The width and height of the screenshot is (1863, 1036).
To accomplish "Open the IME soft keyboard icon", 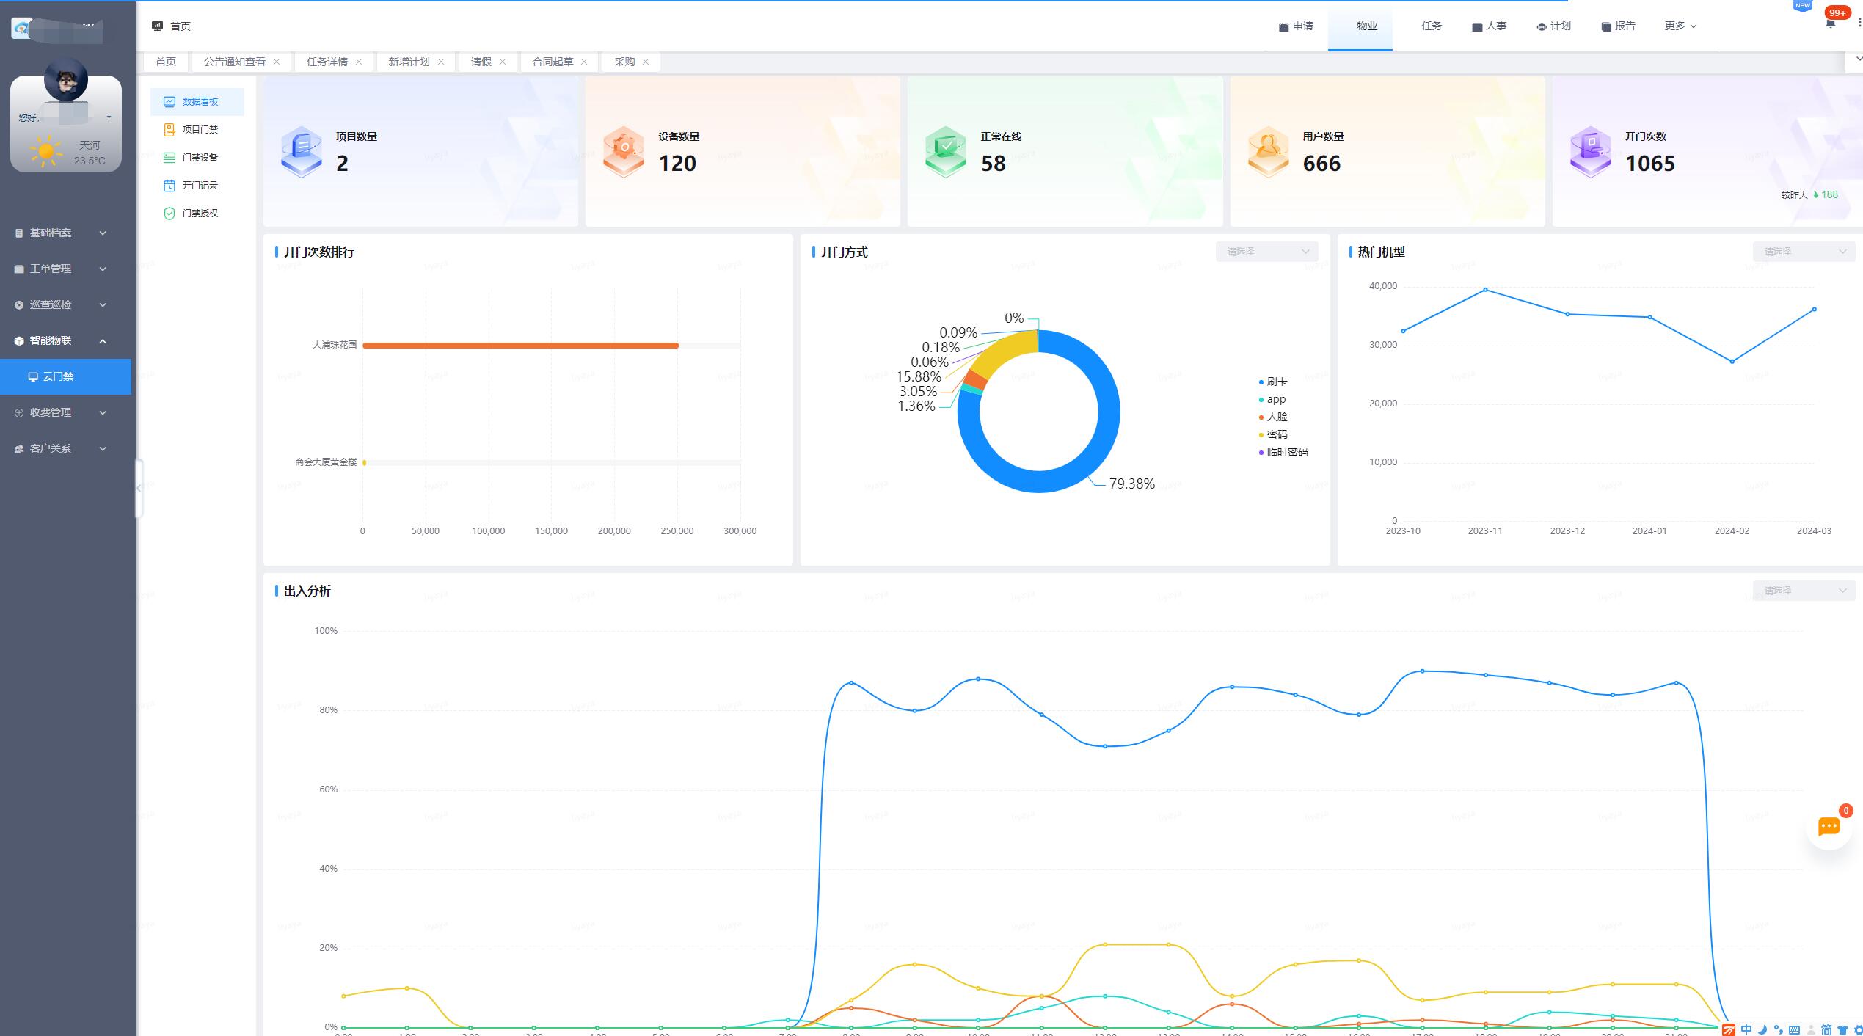I will pyautogui.click(x=1794, y=1029).
